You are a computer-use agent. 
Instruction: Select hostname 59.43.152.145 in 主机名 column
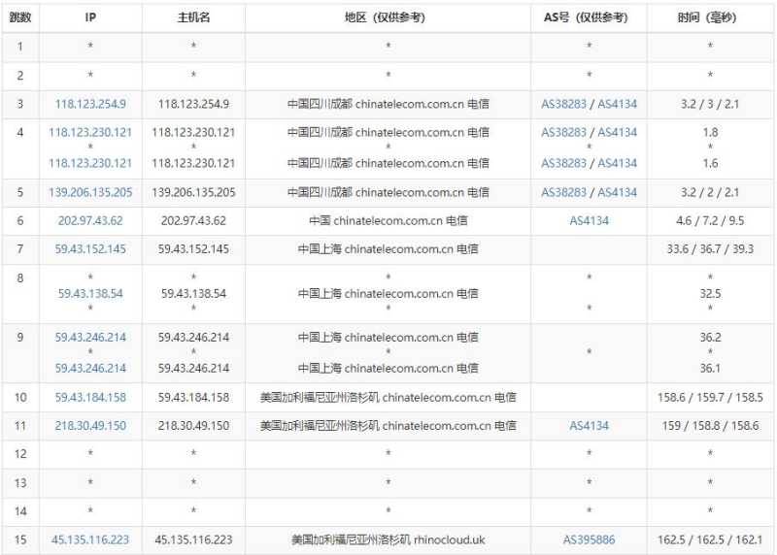point(193,249)
